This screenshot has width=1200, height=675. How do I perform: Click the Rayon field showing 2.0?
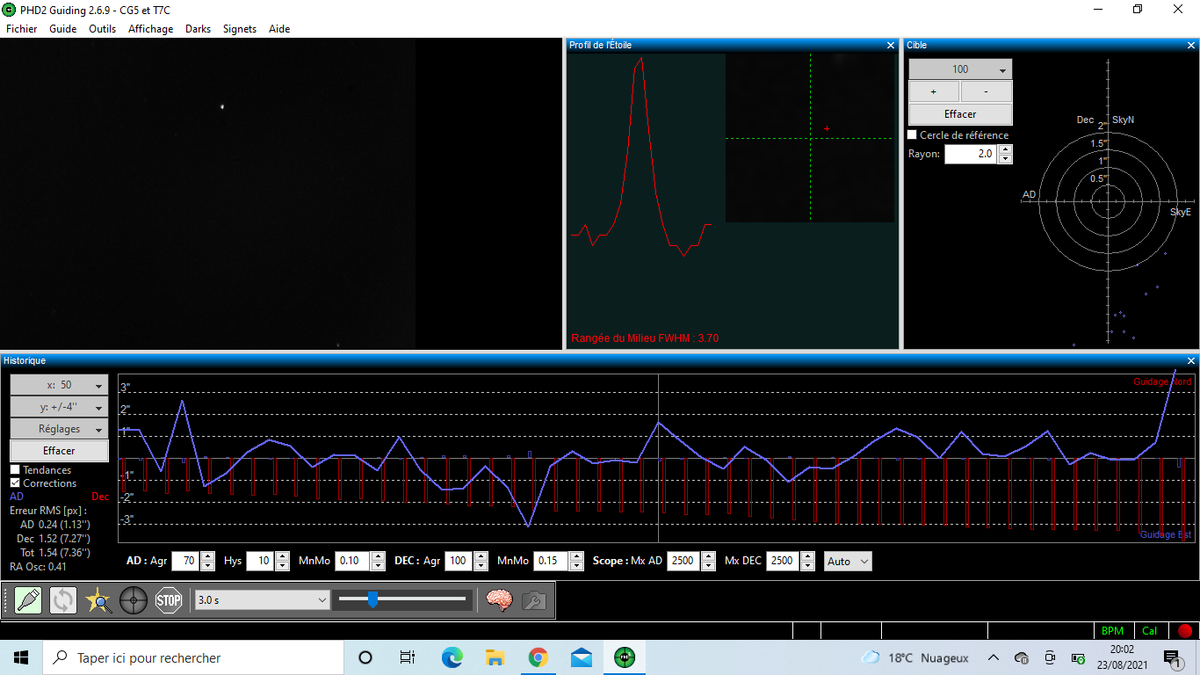(x=972, y=154)
